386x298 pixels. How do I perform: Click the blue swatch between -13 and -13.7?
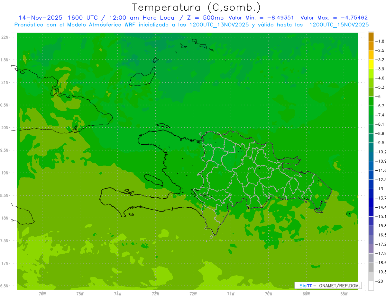pos(371,194)
